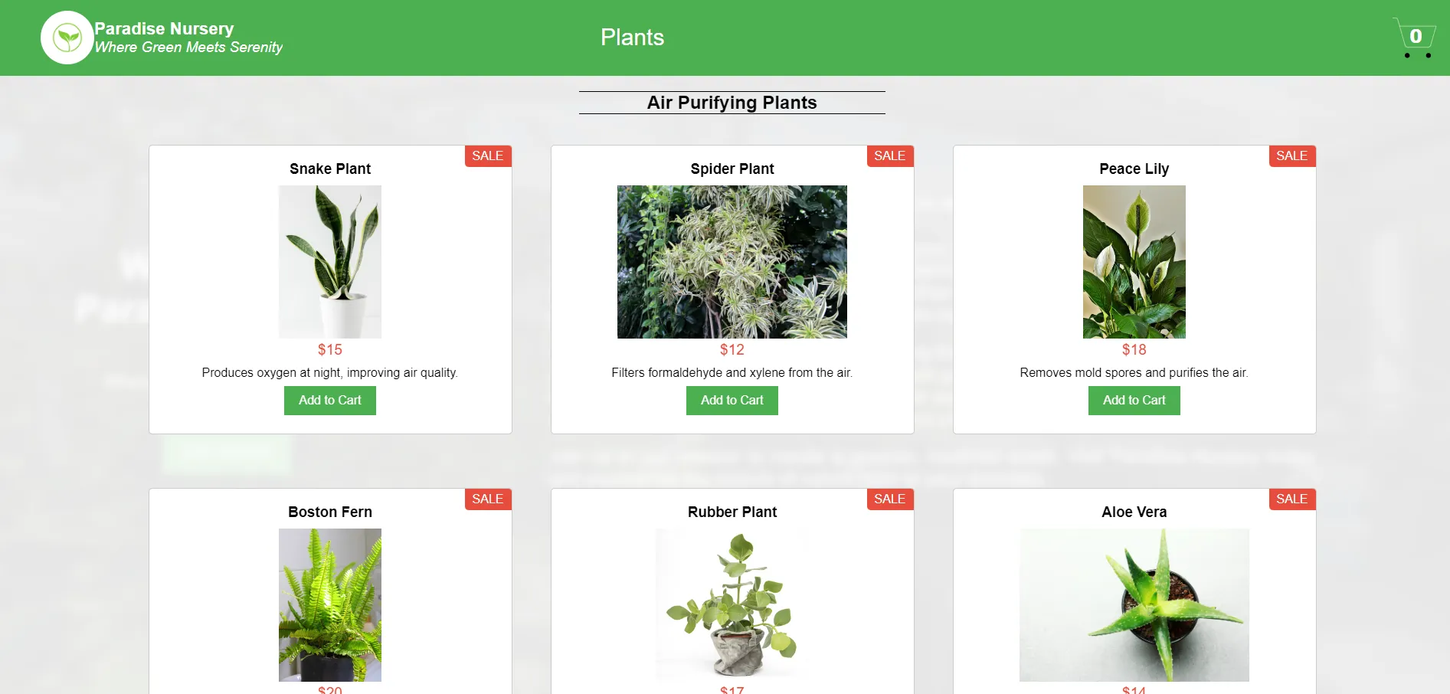The image size is (1450, 694).
Task: Click the Air Purifying Plants heading
Action: [x=732, y=103]
